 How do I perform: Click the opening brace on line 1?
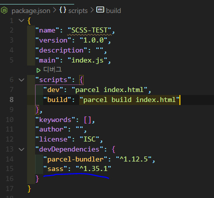[29, 21]
